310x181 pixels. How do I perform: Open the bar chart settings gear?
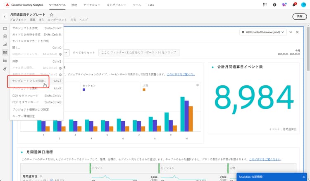[197, 85]
